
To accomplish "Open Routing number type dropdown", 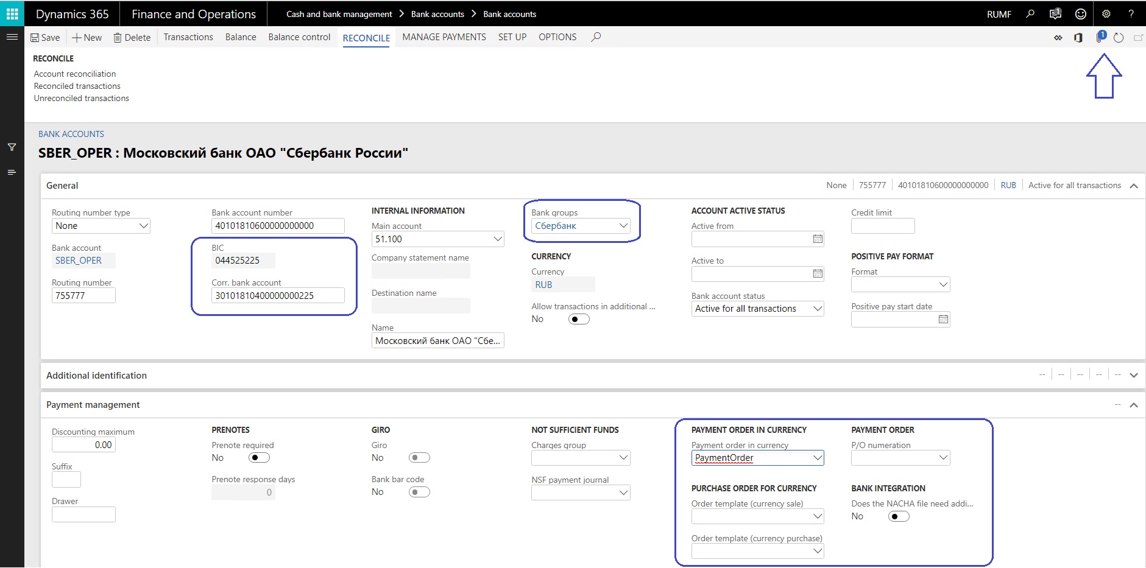I will coord(143,226).
